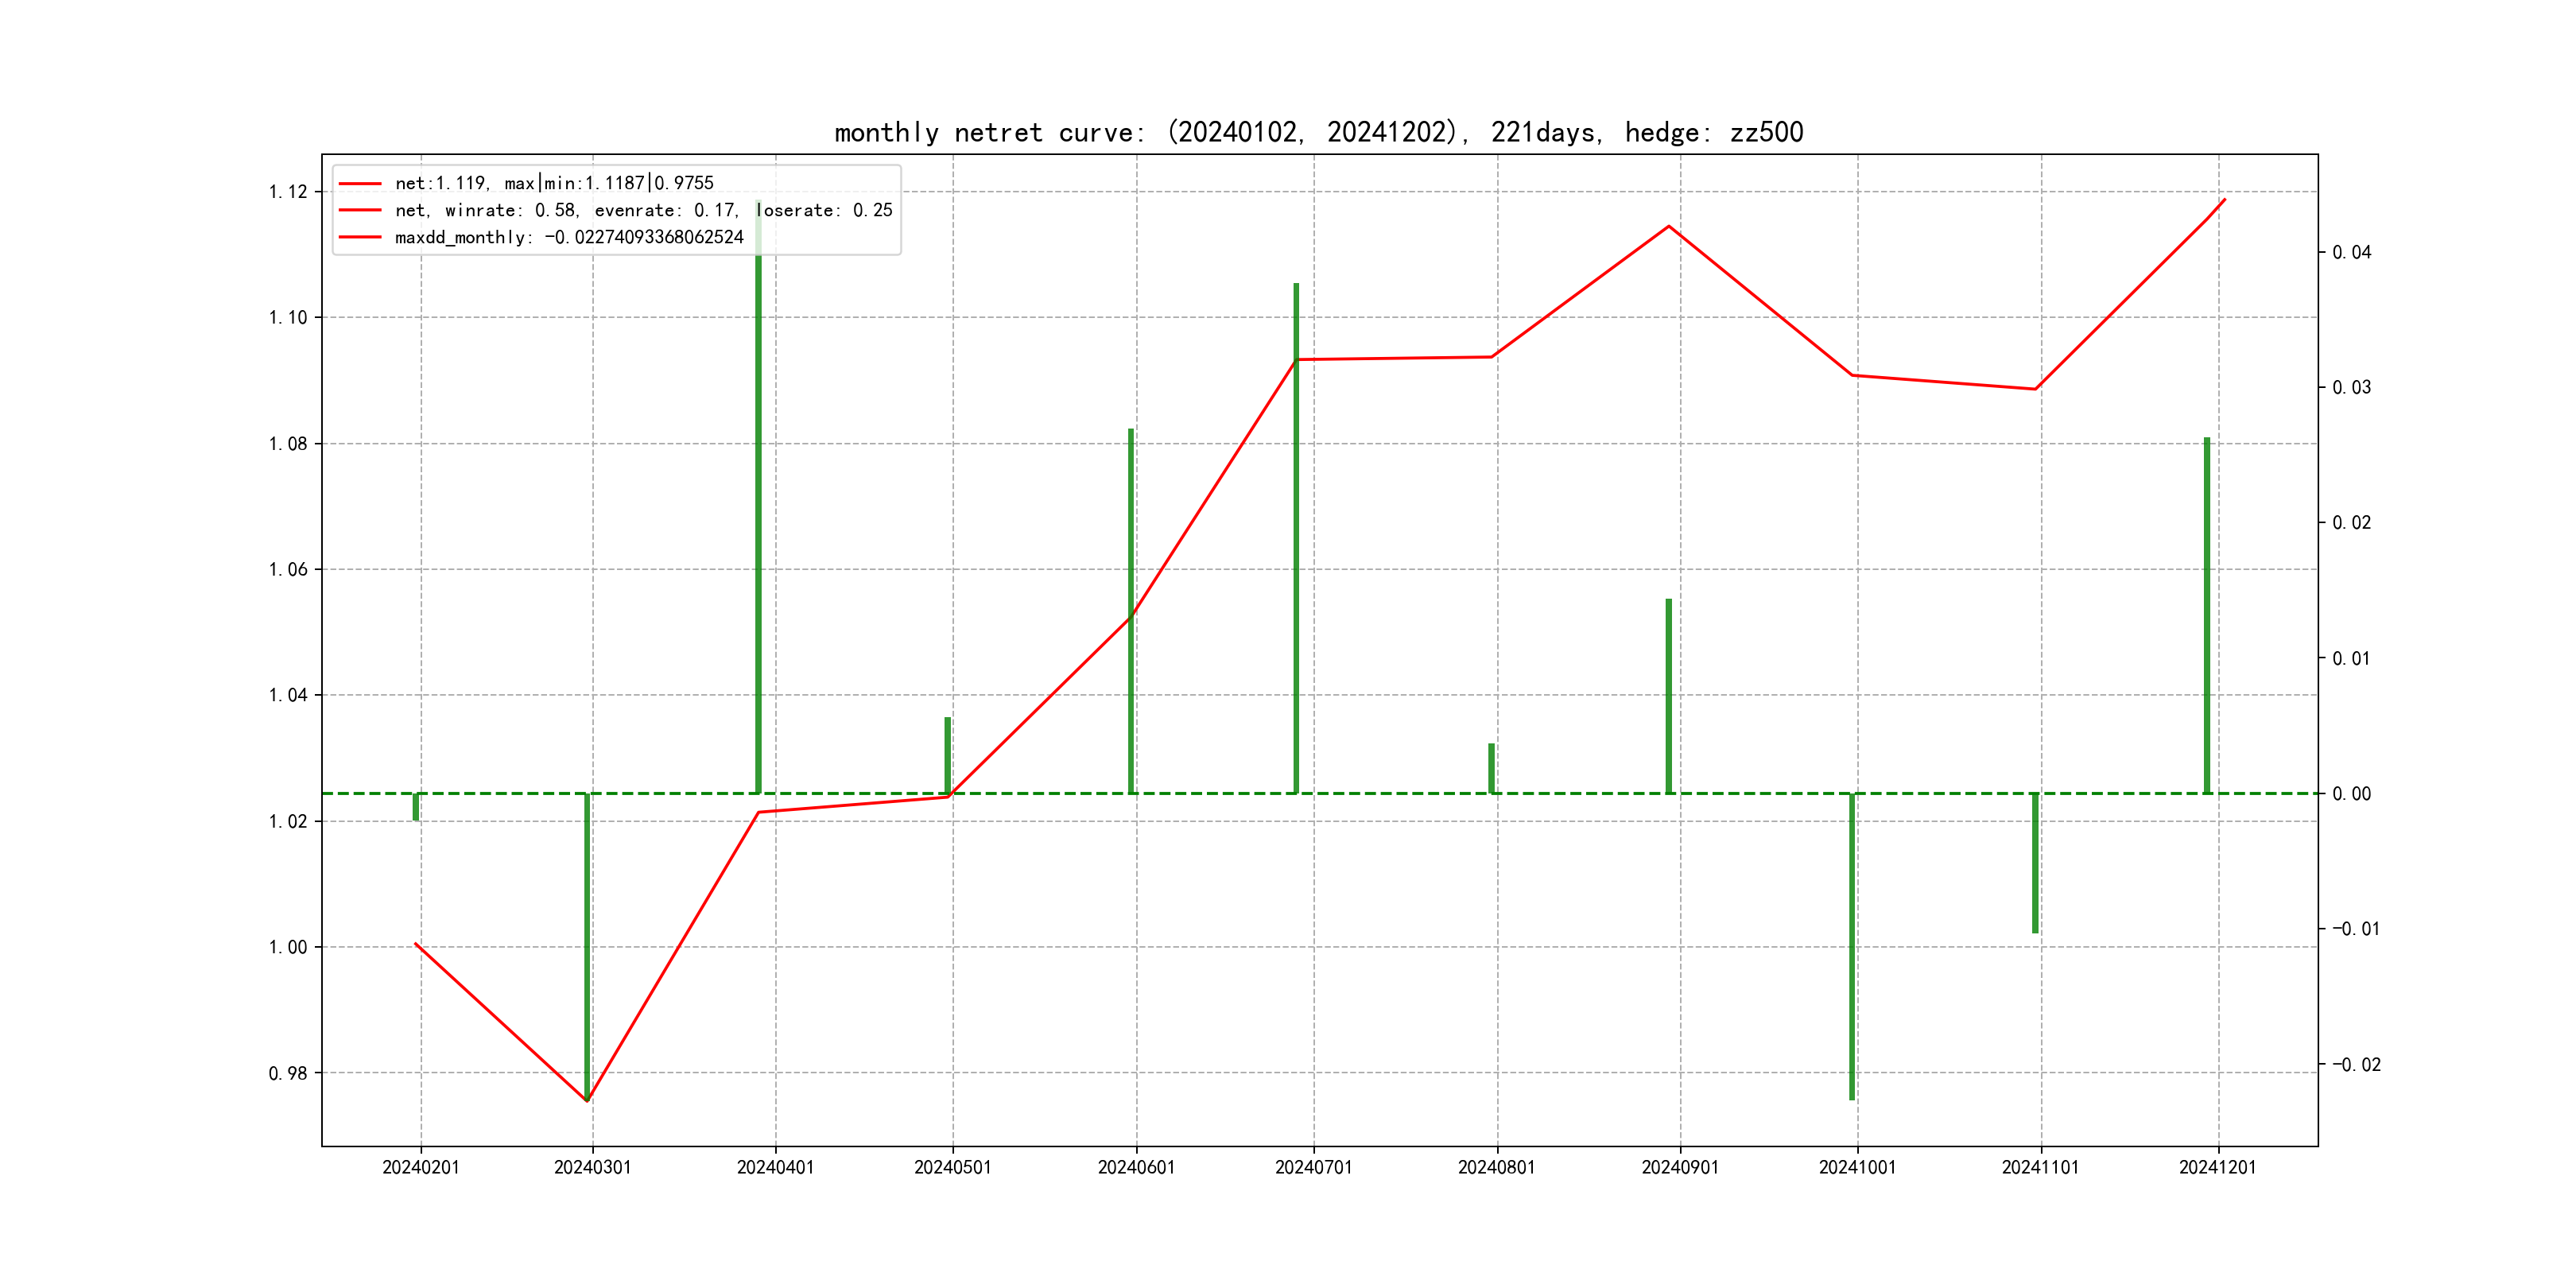
Task: Click the 20240701 x-axis tick label
Action: pos(1313,1167)
